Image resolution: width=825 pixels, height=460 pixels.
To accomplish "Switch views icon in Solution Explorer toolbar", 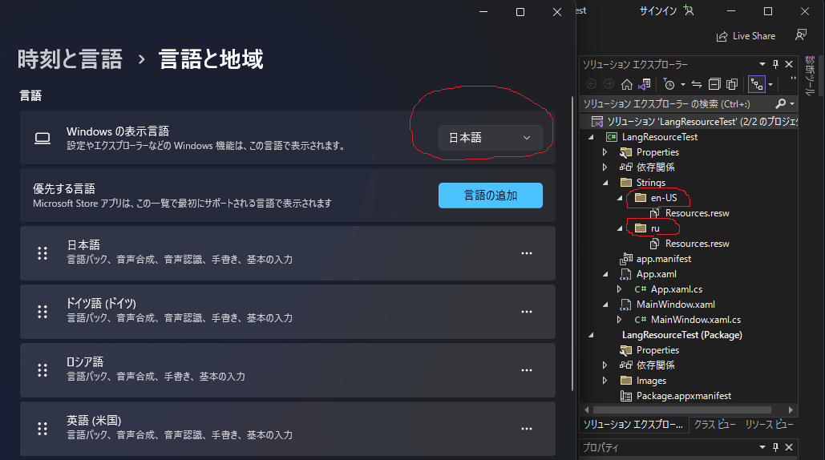I will click(645, 84).
